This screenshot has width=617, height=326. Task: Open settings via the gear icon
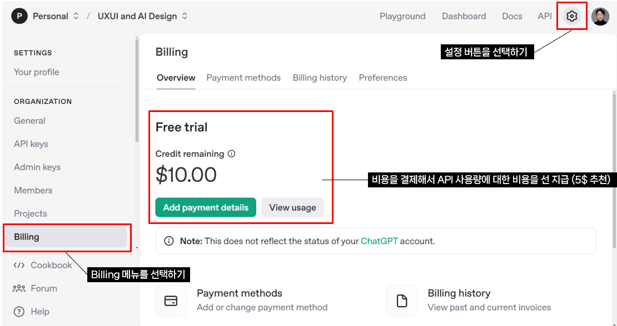coord(572,16)
